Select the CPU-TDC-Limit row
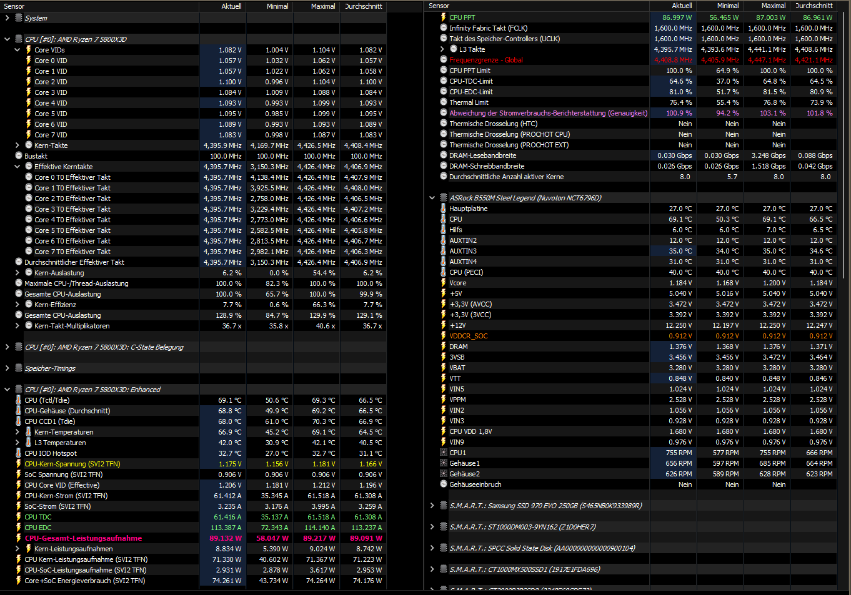Image resolution: width=851 pixels, height=595 pixels. (x=631, y=81)
